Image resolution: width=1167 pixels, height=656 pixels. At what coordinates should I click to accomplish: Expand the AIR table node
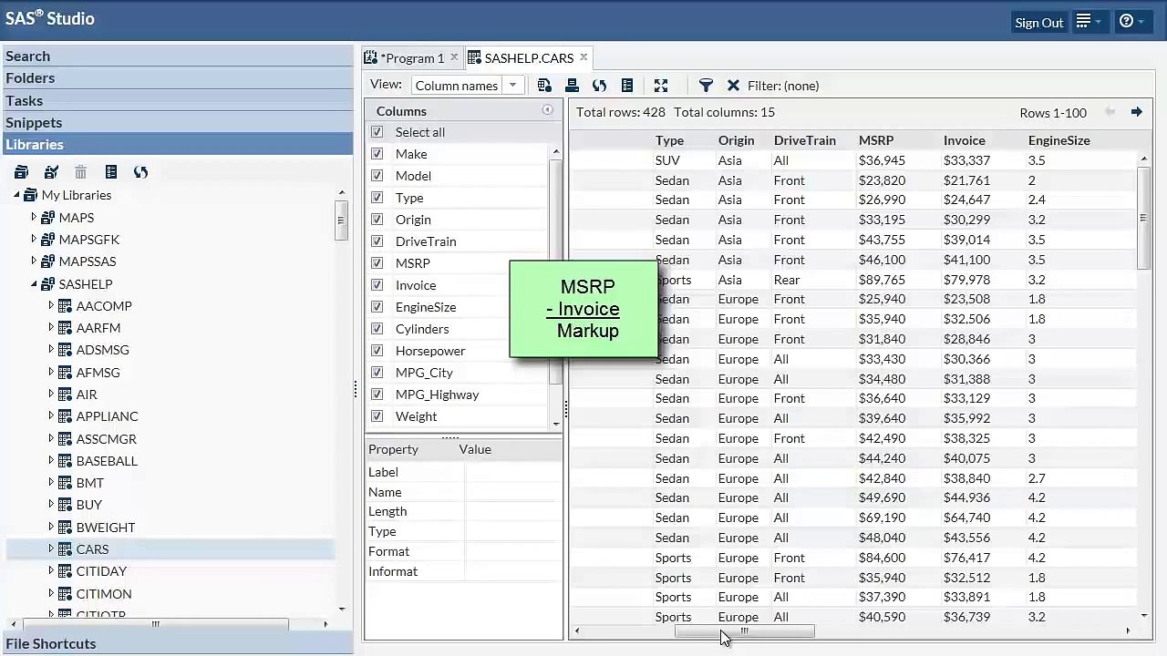[51, 395]
